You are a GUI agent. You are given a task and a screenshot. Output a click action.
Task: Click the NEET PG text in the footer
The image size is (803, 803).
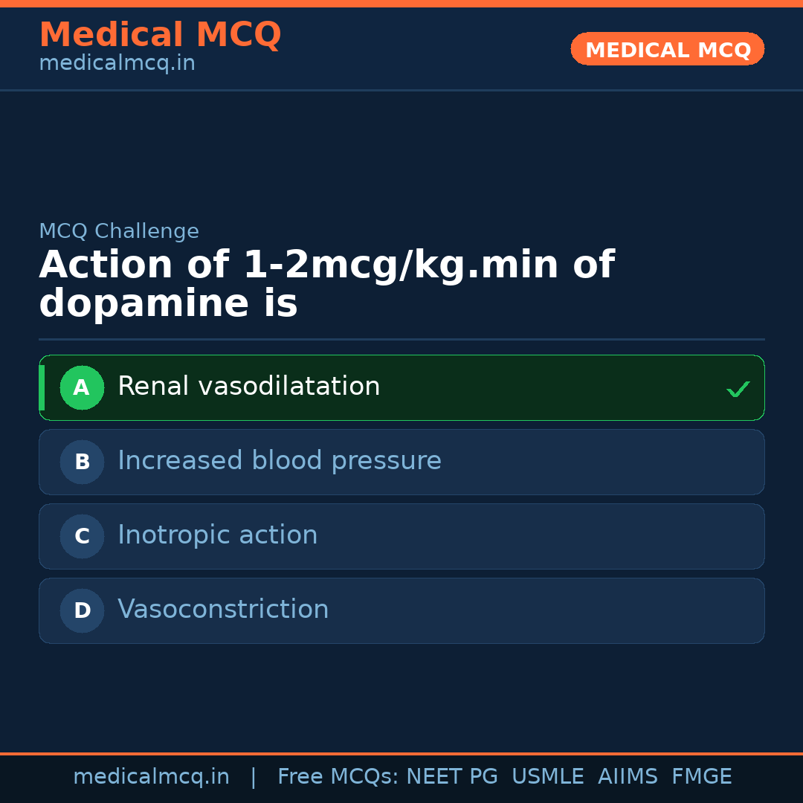click(x=451, y=777)
